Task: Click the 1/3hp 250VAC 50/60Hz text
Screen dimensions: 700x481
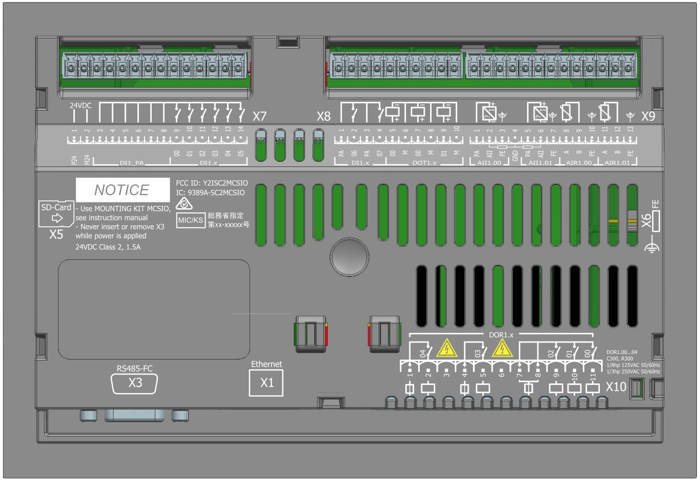Action: (x=633, y=372)
